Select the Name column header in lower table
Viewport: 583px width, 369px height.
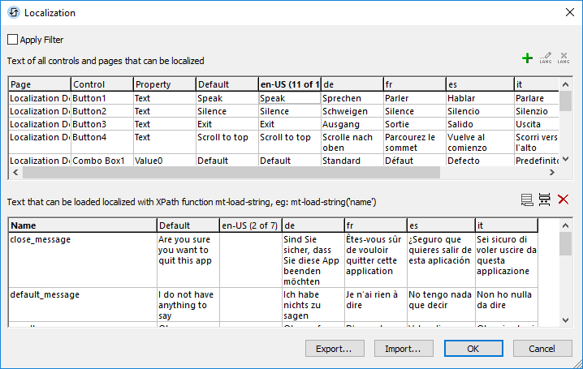click(x=82, y=225)
